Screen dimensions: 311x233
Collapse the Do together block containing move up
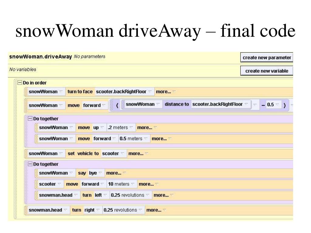pos(30,119)
